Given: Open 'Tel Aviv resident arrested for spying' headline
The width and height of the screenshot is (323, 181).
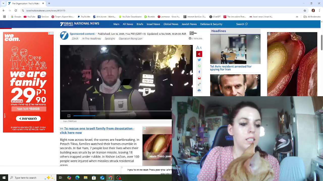Looking at the screenshot, I should pos(231,68).
